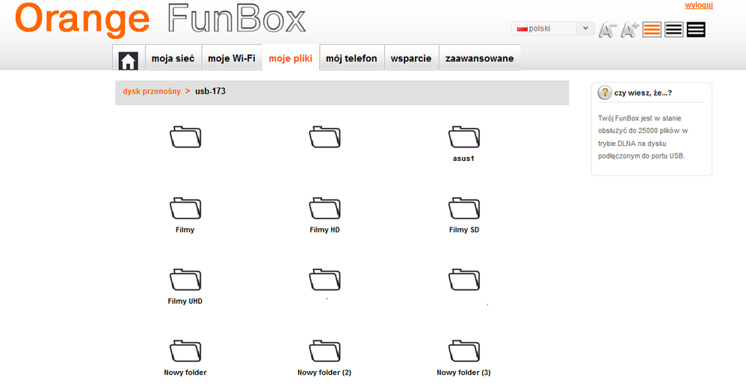Click the question mark help icon

[x=605, y=93]
